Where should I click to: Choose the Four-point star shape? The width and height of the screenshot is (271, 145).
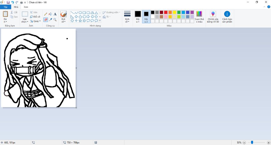(x=76, y=21)
